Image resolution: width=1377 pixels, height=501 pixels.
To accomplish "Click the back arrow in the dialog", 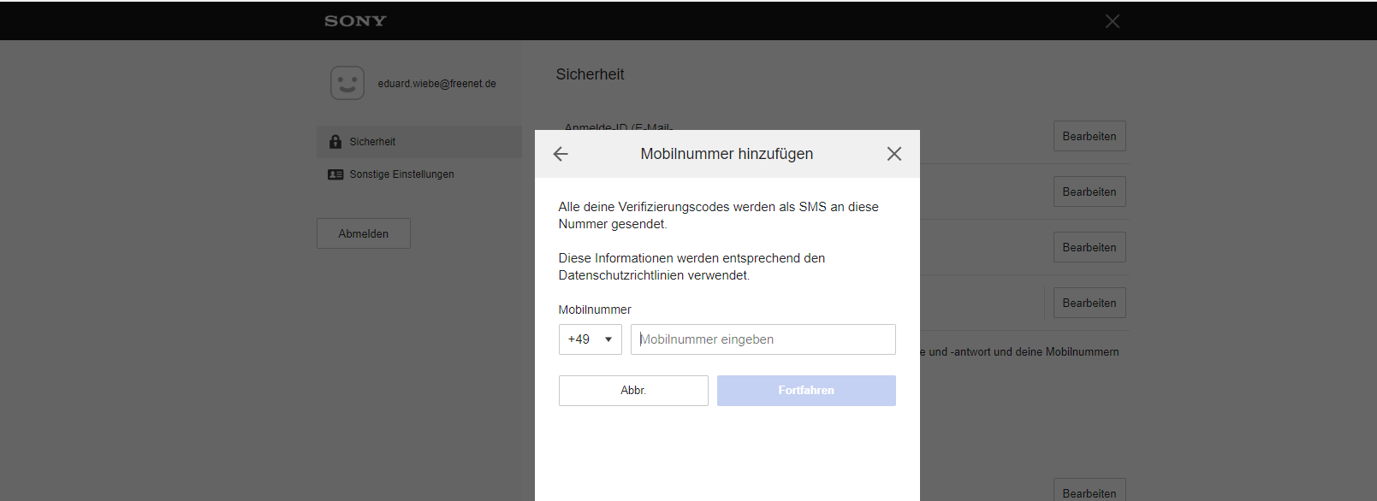I will [561, 154].
